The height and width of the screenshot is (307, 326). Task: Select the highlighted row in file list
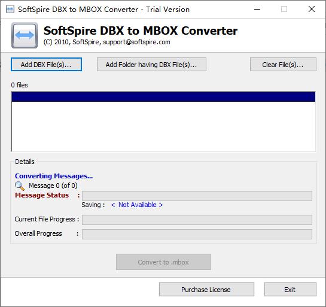point(163,97)
